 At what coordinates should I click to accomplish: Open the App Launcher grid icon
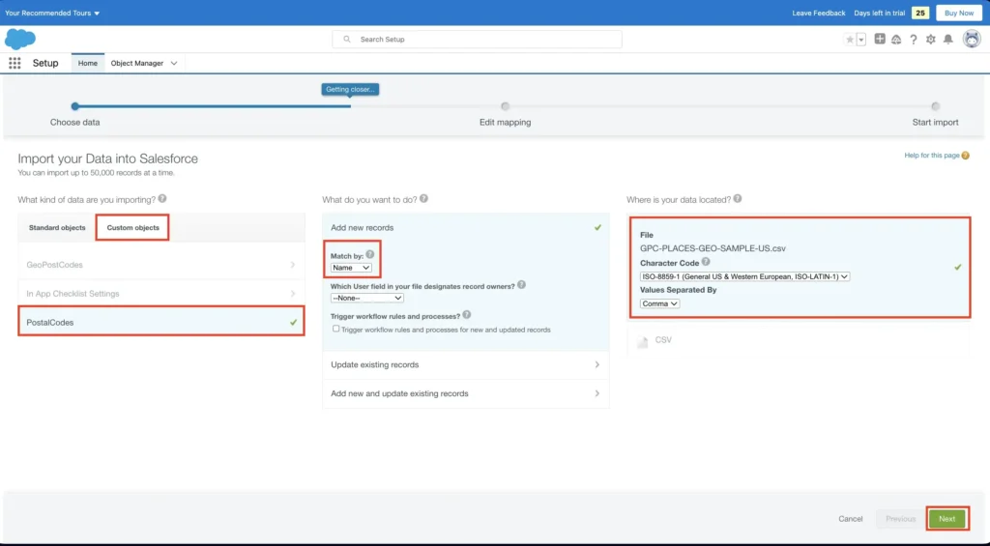pos(15,63)
